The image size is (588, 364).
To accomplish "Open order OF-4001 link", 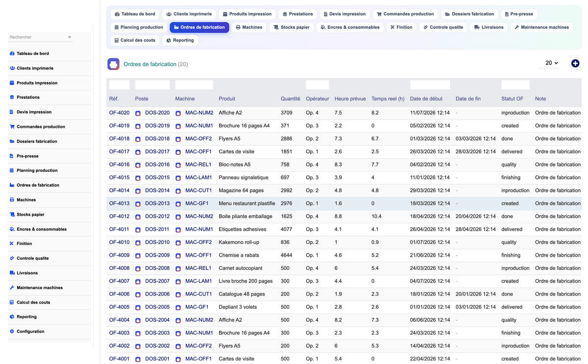I will click(x=119, y=359).
